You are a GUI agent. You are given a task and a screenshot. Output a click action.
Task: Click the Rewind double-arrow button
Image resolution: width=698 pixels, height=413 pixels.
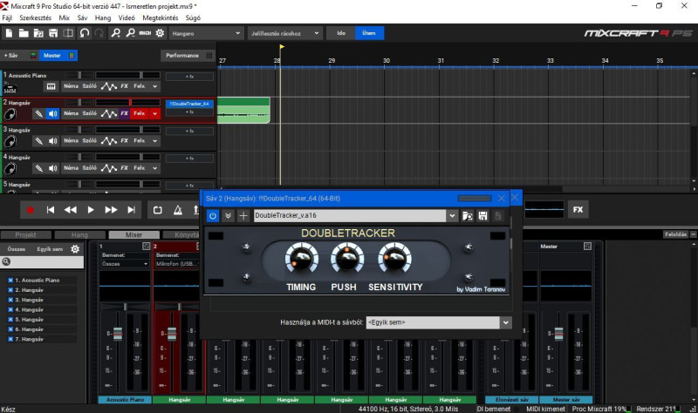coord(71,210)
